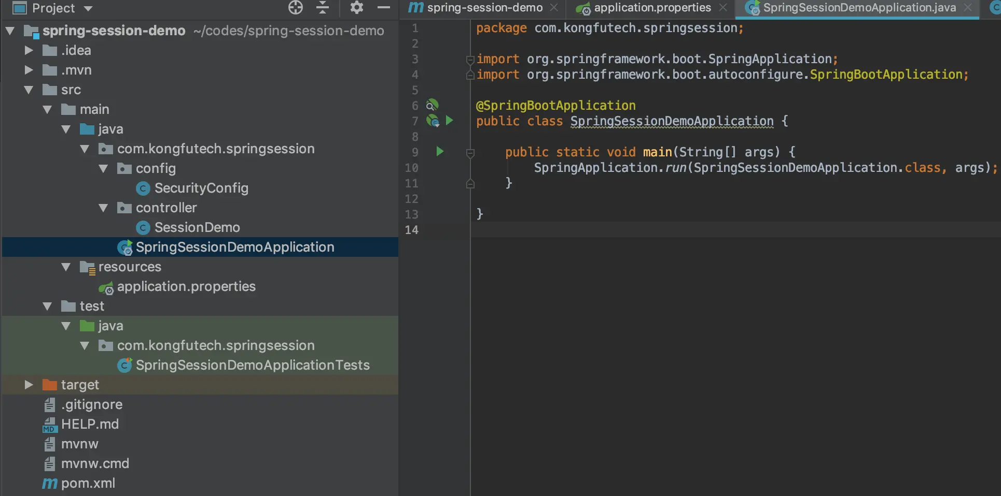Collapse the controller package
Image resolution: width=1001 pixels, height=496 pixels.
coord(104,208)
